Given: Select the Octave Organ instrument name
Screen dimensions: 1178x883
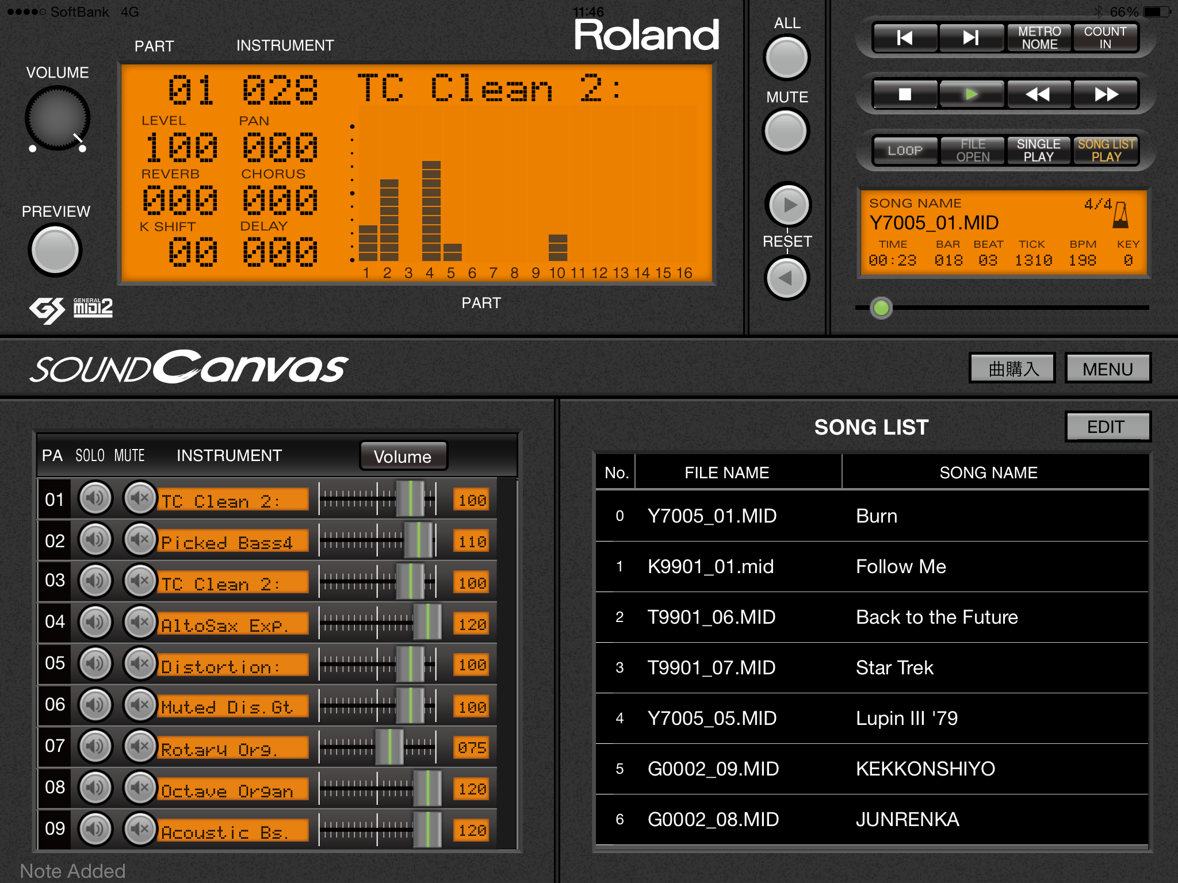Looking at the screenshot, I should point(233,790).
